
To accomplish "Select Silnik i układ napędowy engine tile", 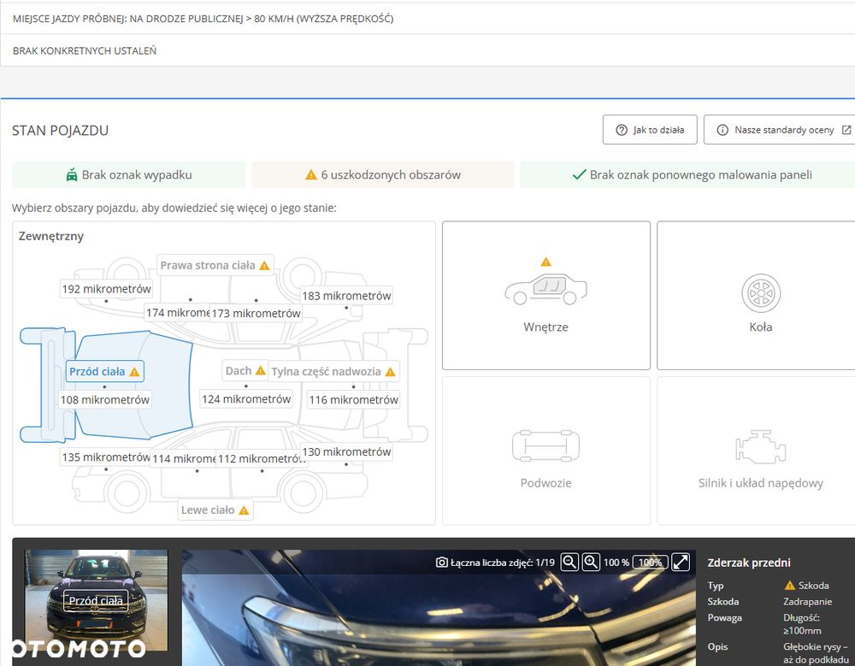I will tap(760, 451).
